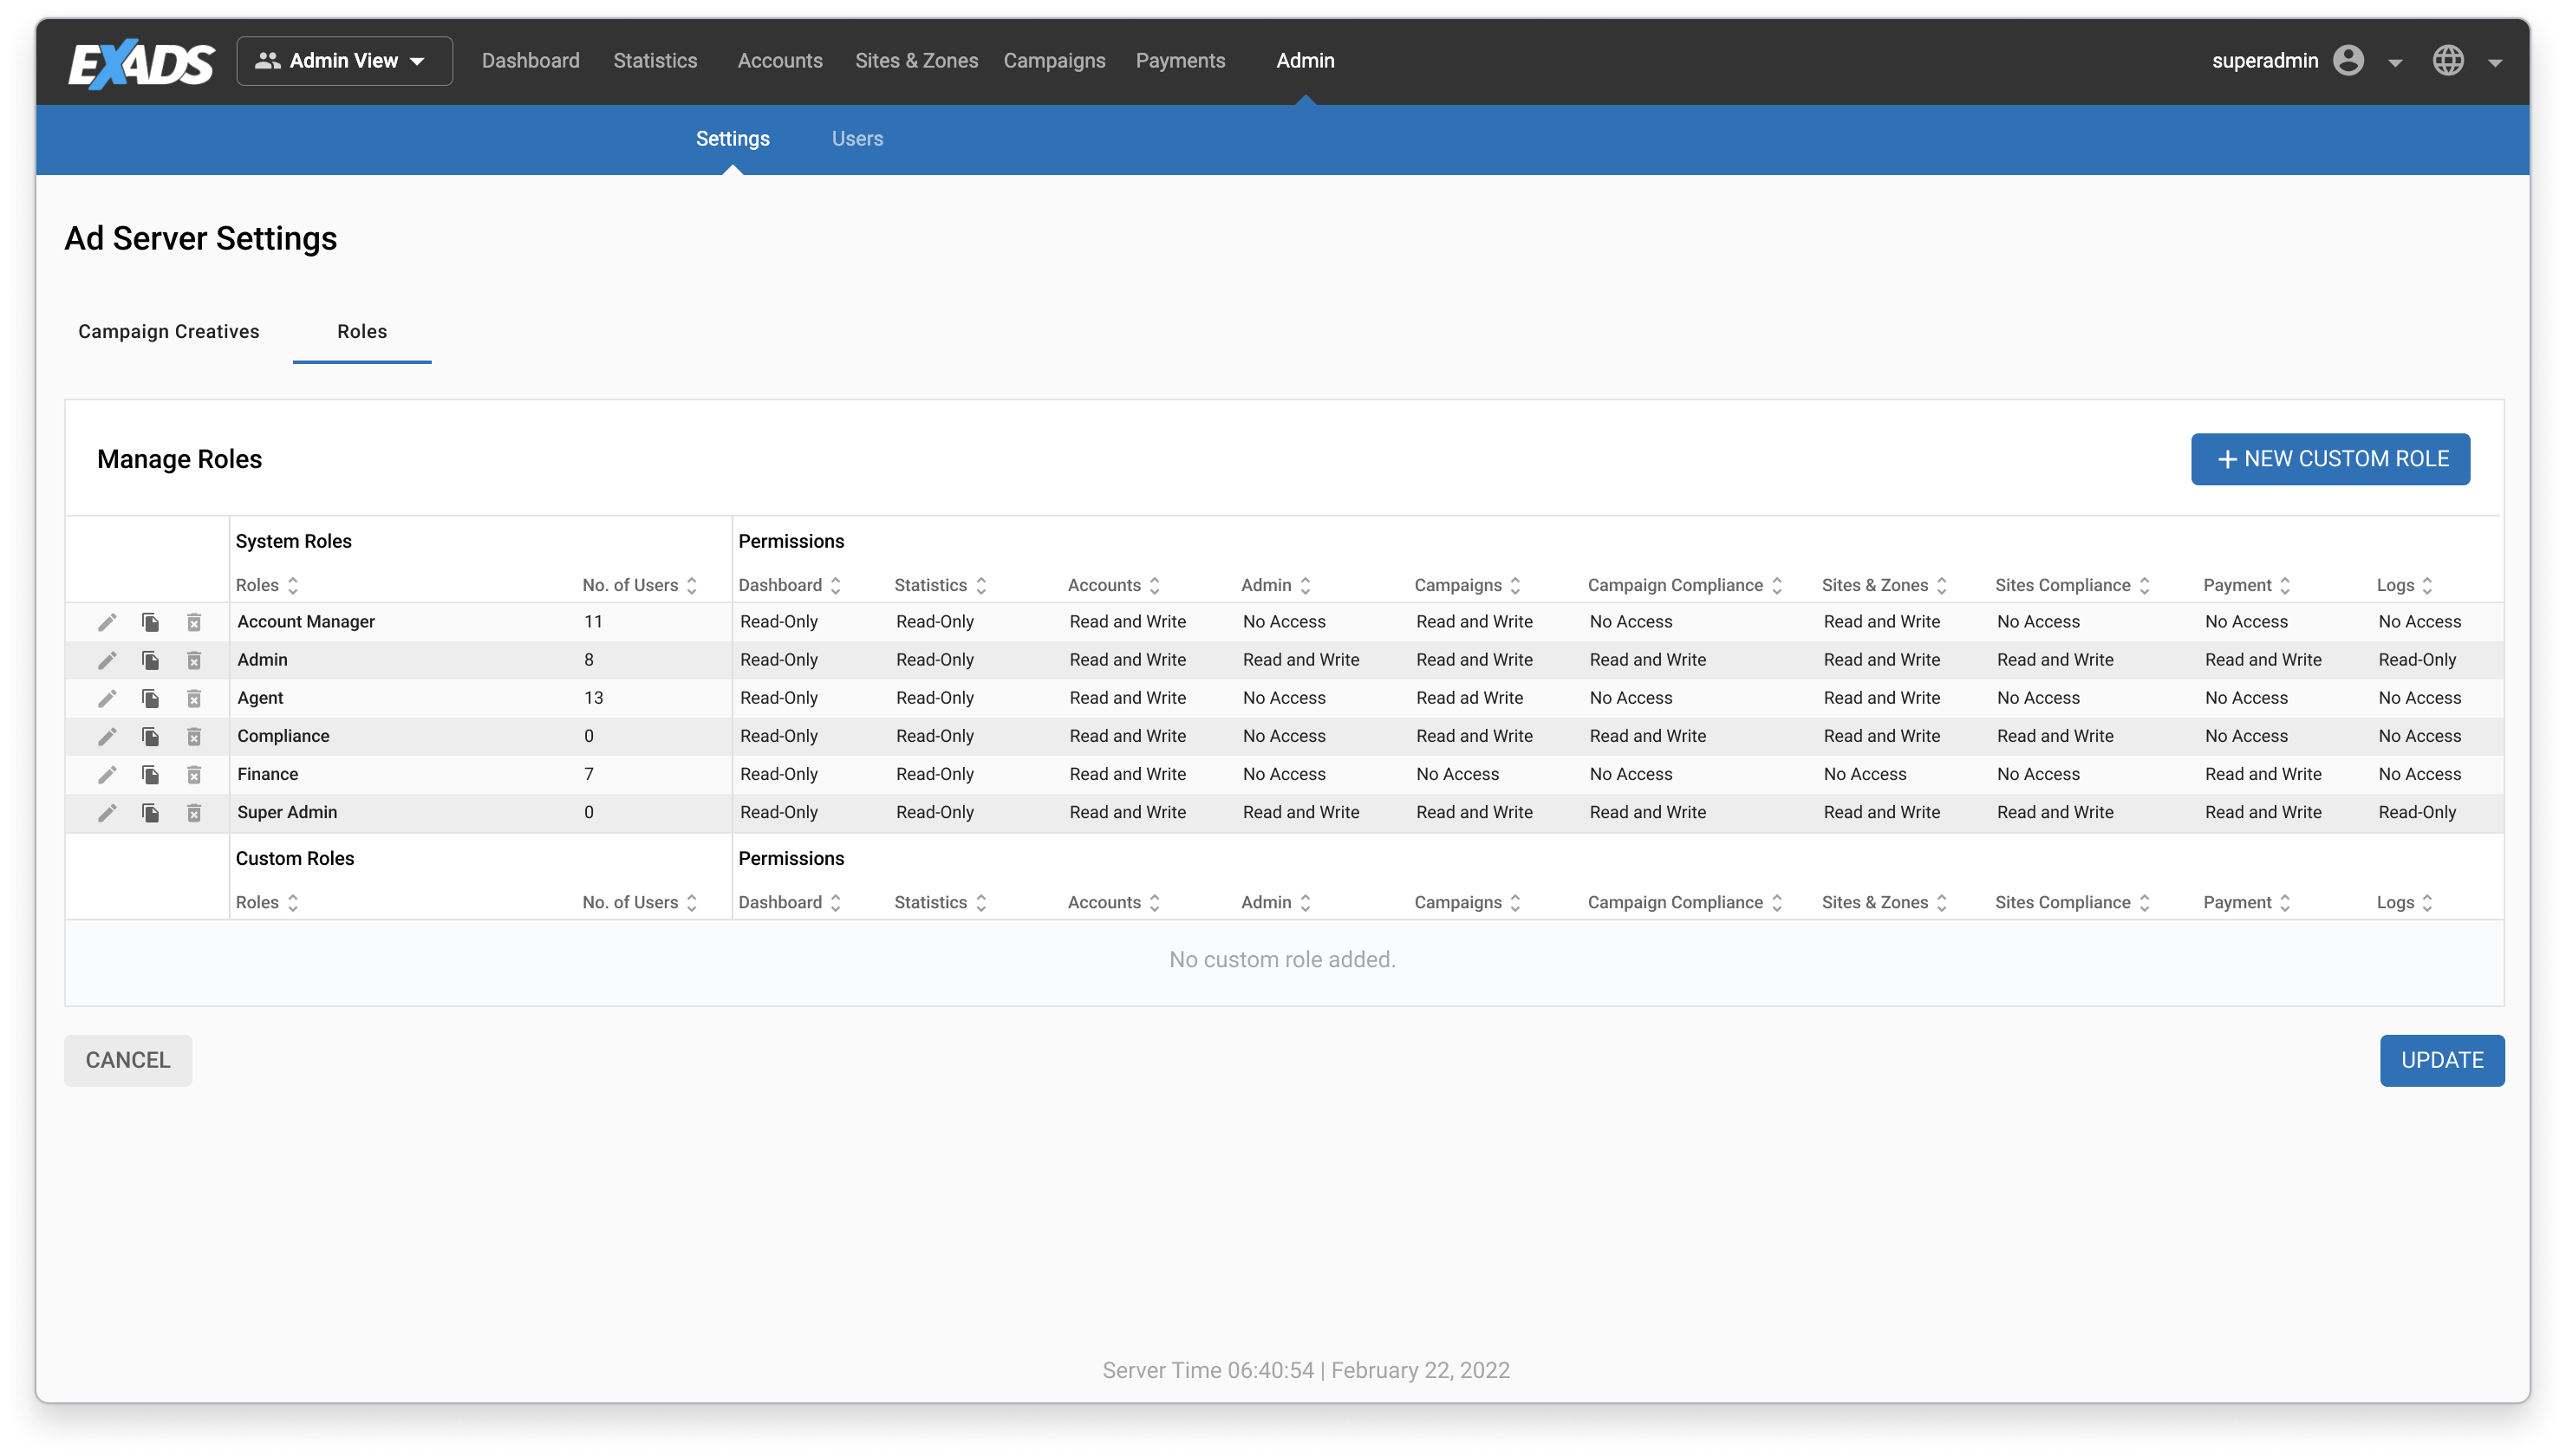Click the globe language icon
2566x1456 pixels.
click(x=2448, y=60)
